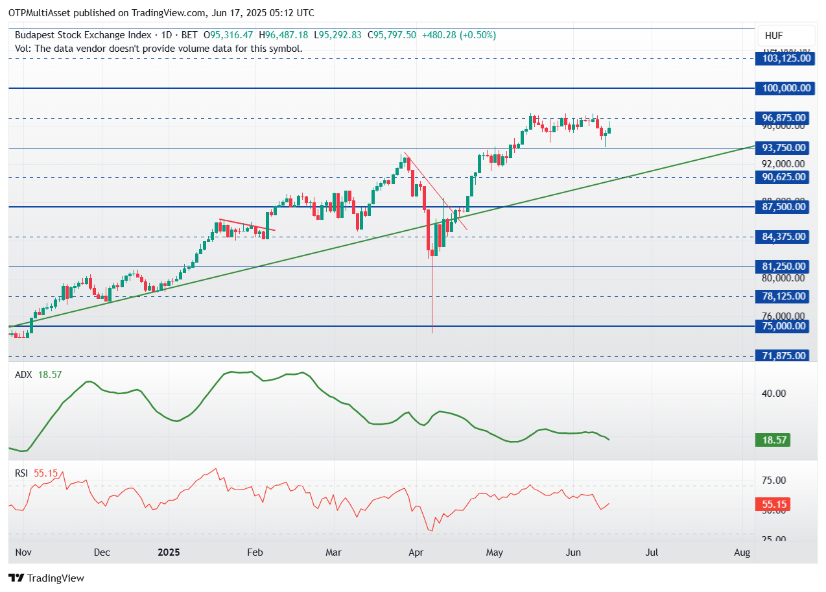Select the Apr marker on time axis

(416, 552)
